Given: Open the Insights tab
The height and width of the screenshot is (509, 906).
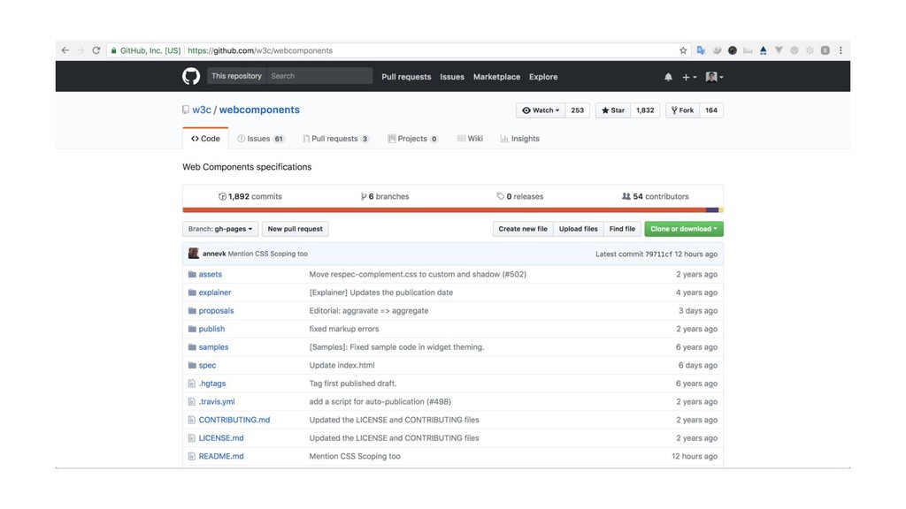Looking at the screenshot, I should [520, 139].
